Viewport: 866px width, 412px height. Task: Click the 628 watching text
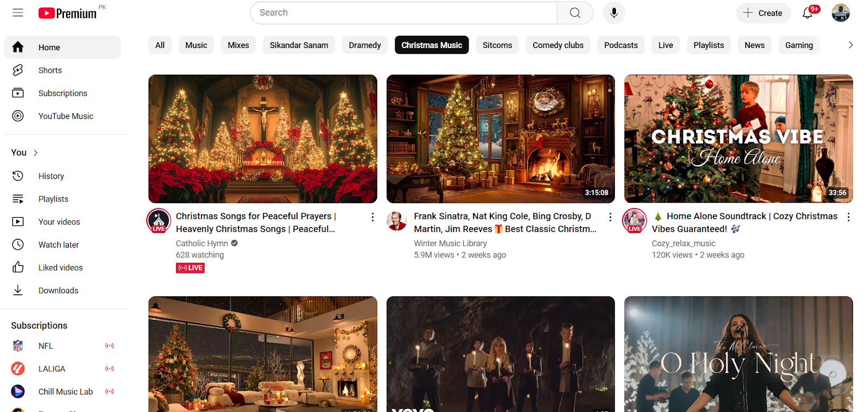click(x=200, y=255)
